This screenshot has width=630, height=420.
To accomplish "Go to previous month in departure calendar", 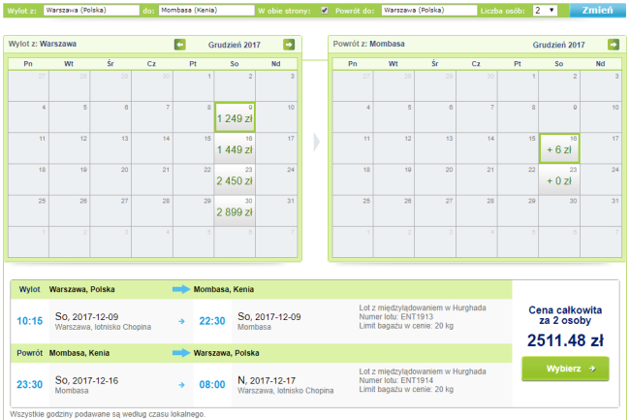I will 180,45.
